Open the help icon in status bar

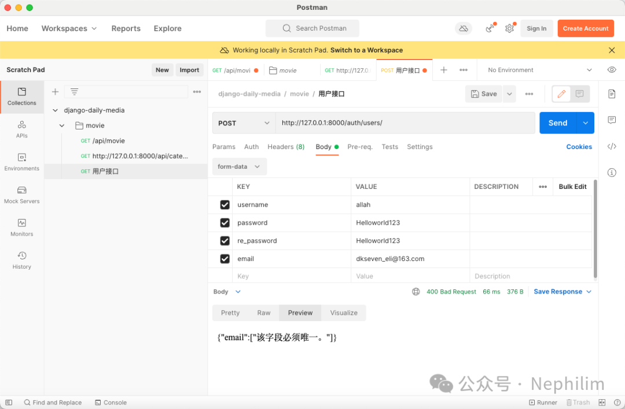[x=617, y=403]
